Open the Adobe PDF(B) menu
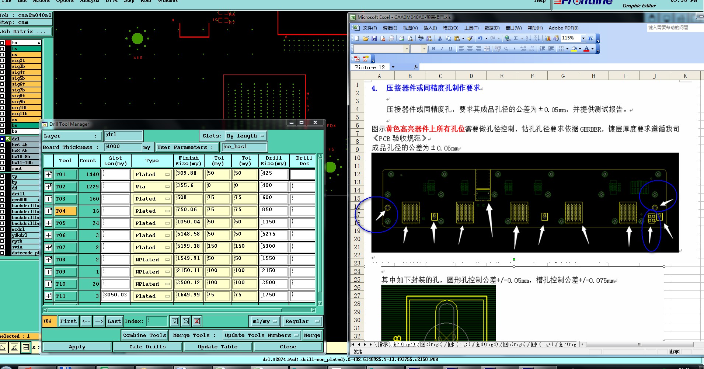 [x=563, y=28]
